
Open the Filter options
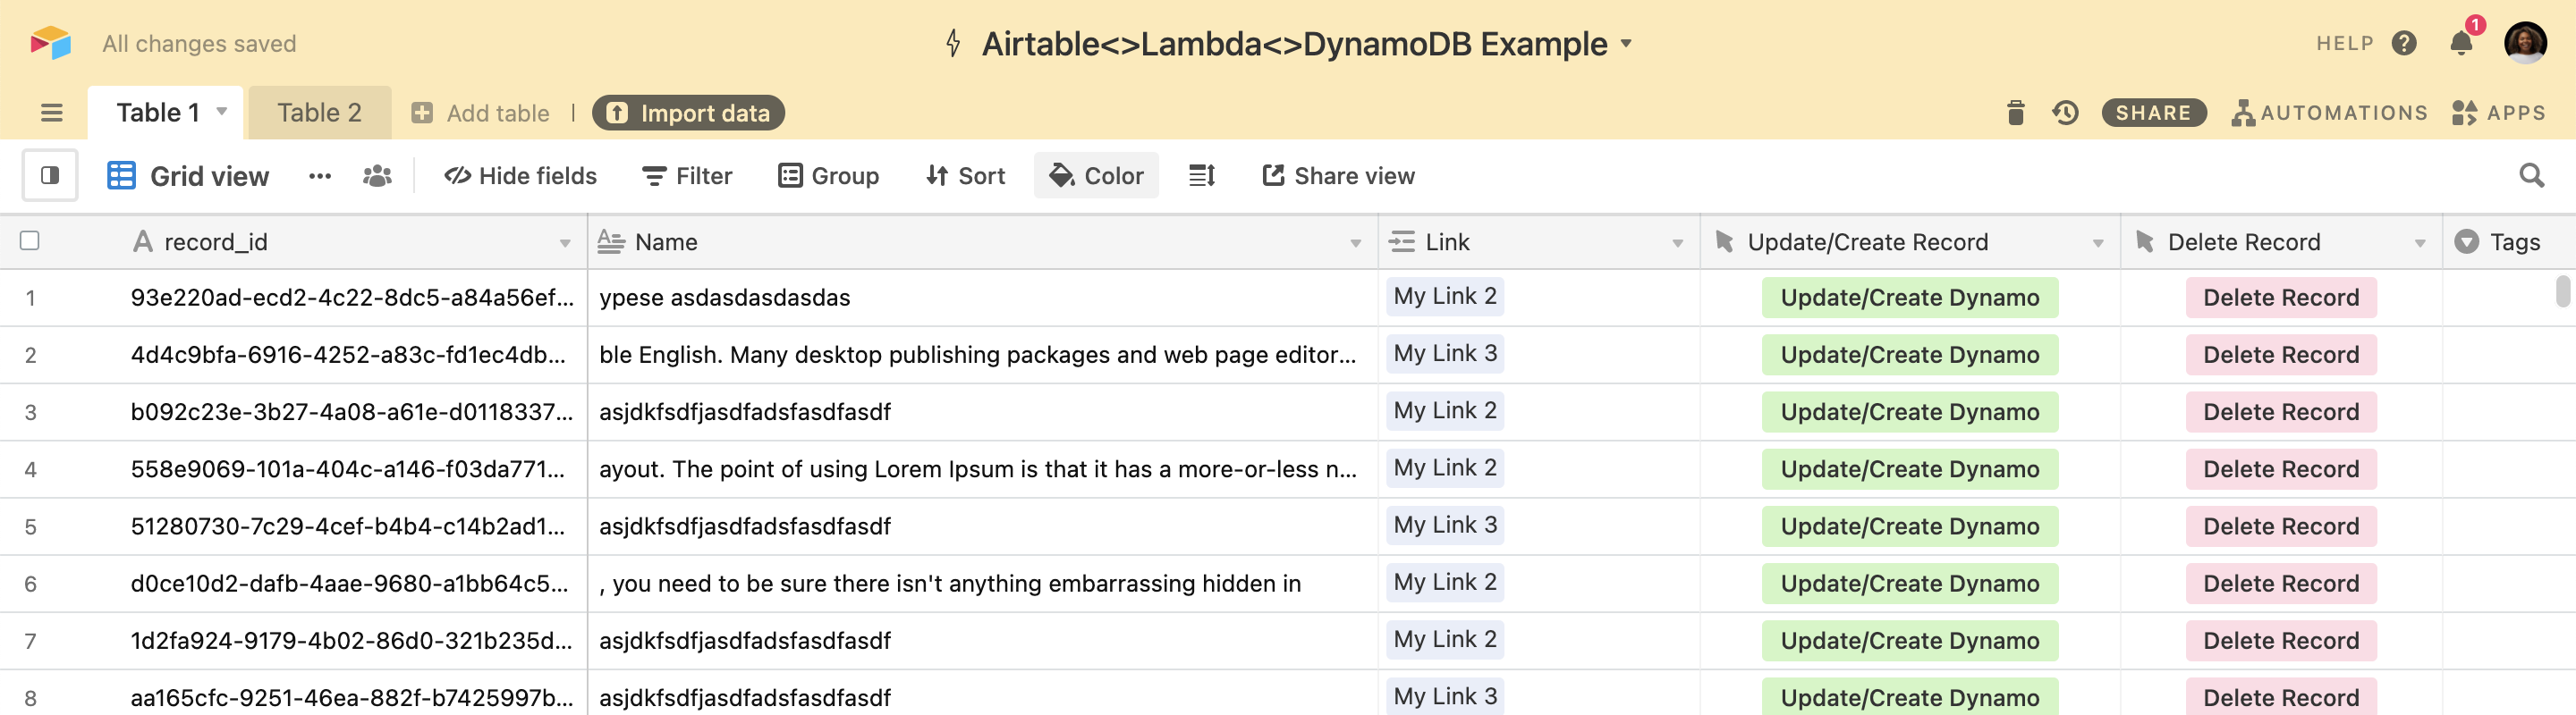point(687,176)
